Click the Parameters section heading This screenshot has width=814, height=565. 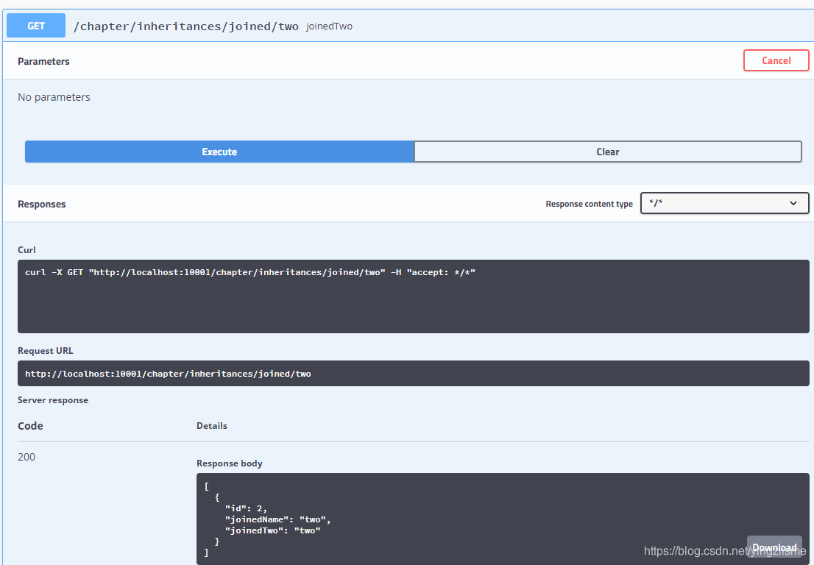(43, 61)
